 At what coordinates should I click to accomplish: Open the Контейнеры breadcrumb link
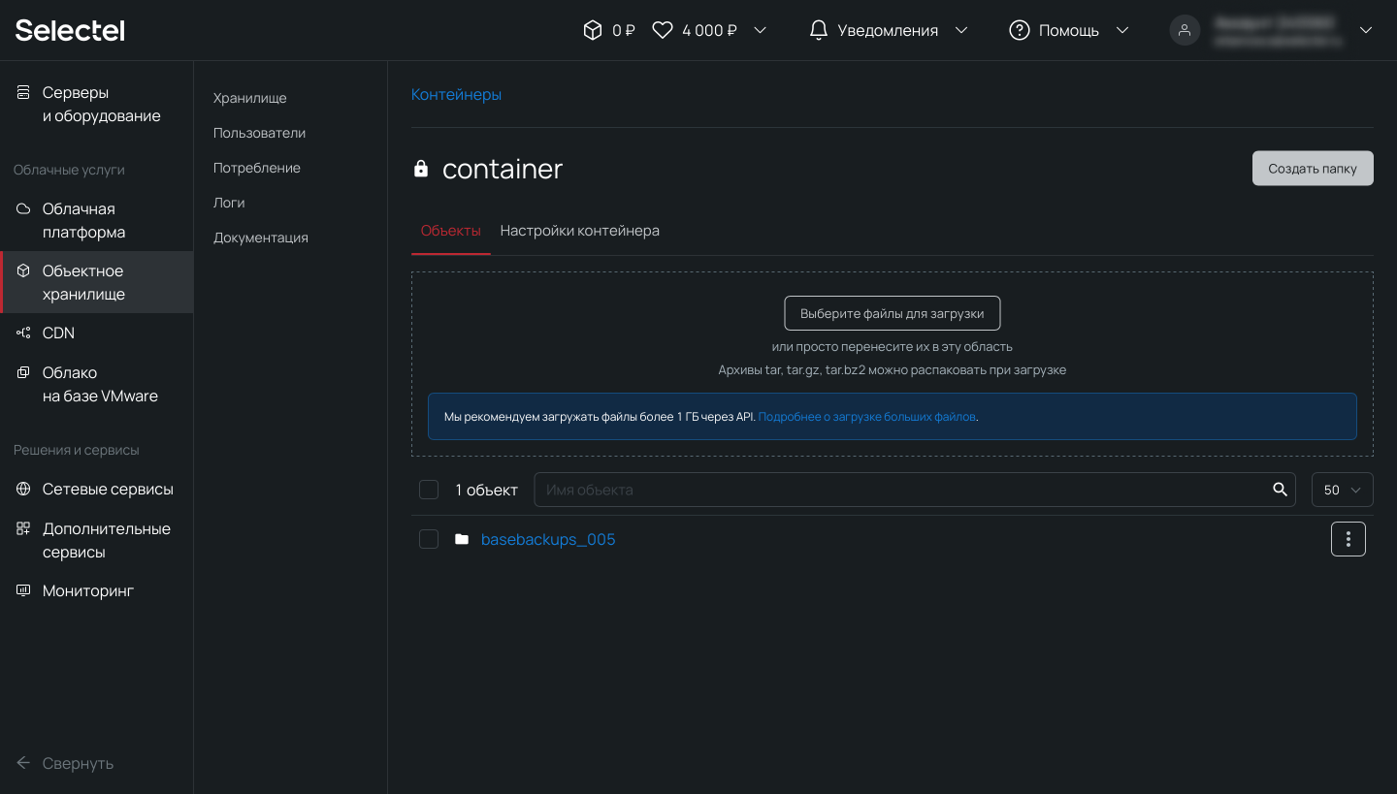[456, 94]
